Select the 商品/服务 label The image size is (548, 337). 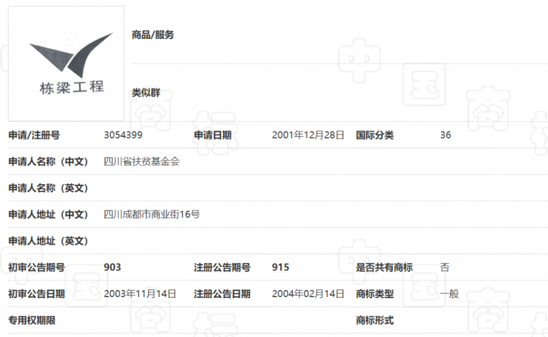point(153,35)
